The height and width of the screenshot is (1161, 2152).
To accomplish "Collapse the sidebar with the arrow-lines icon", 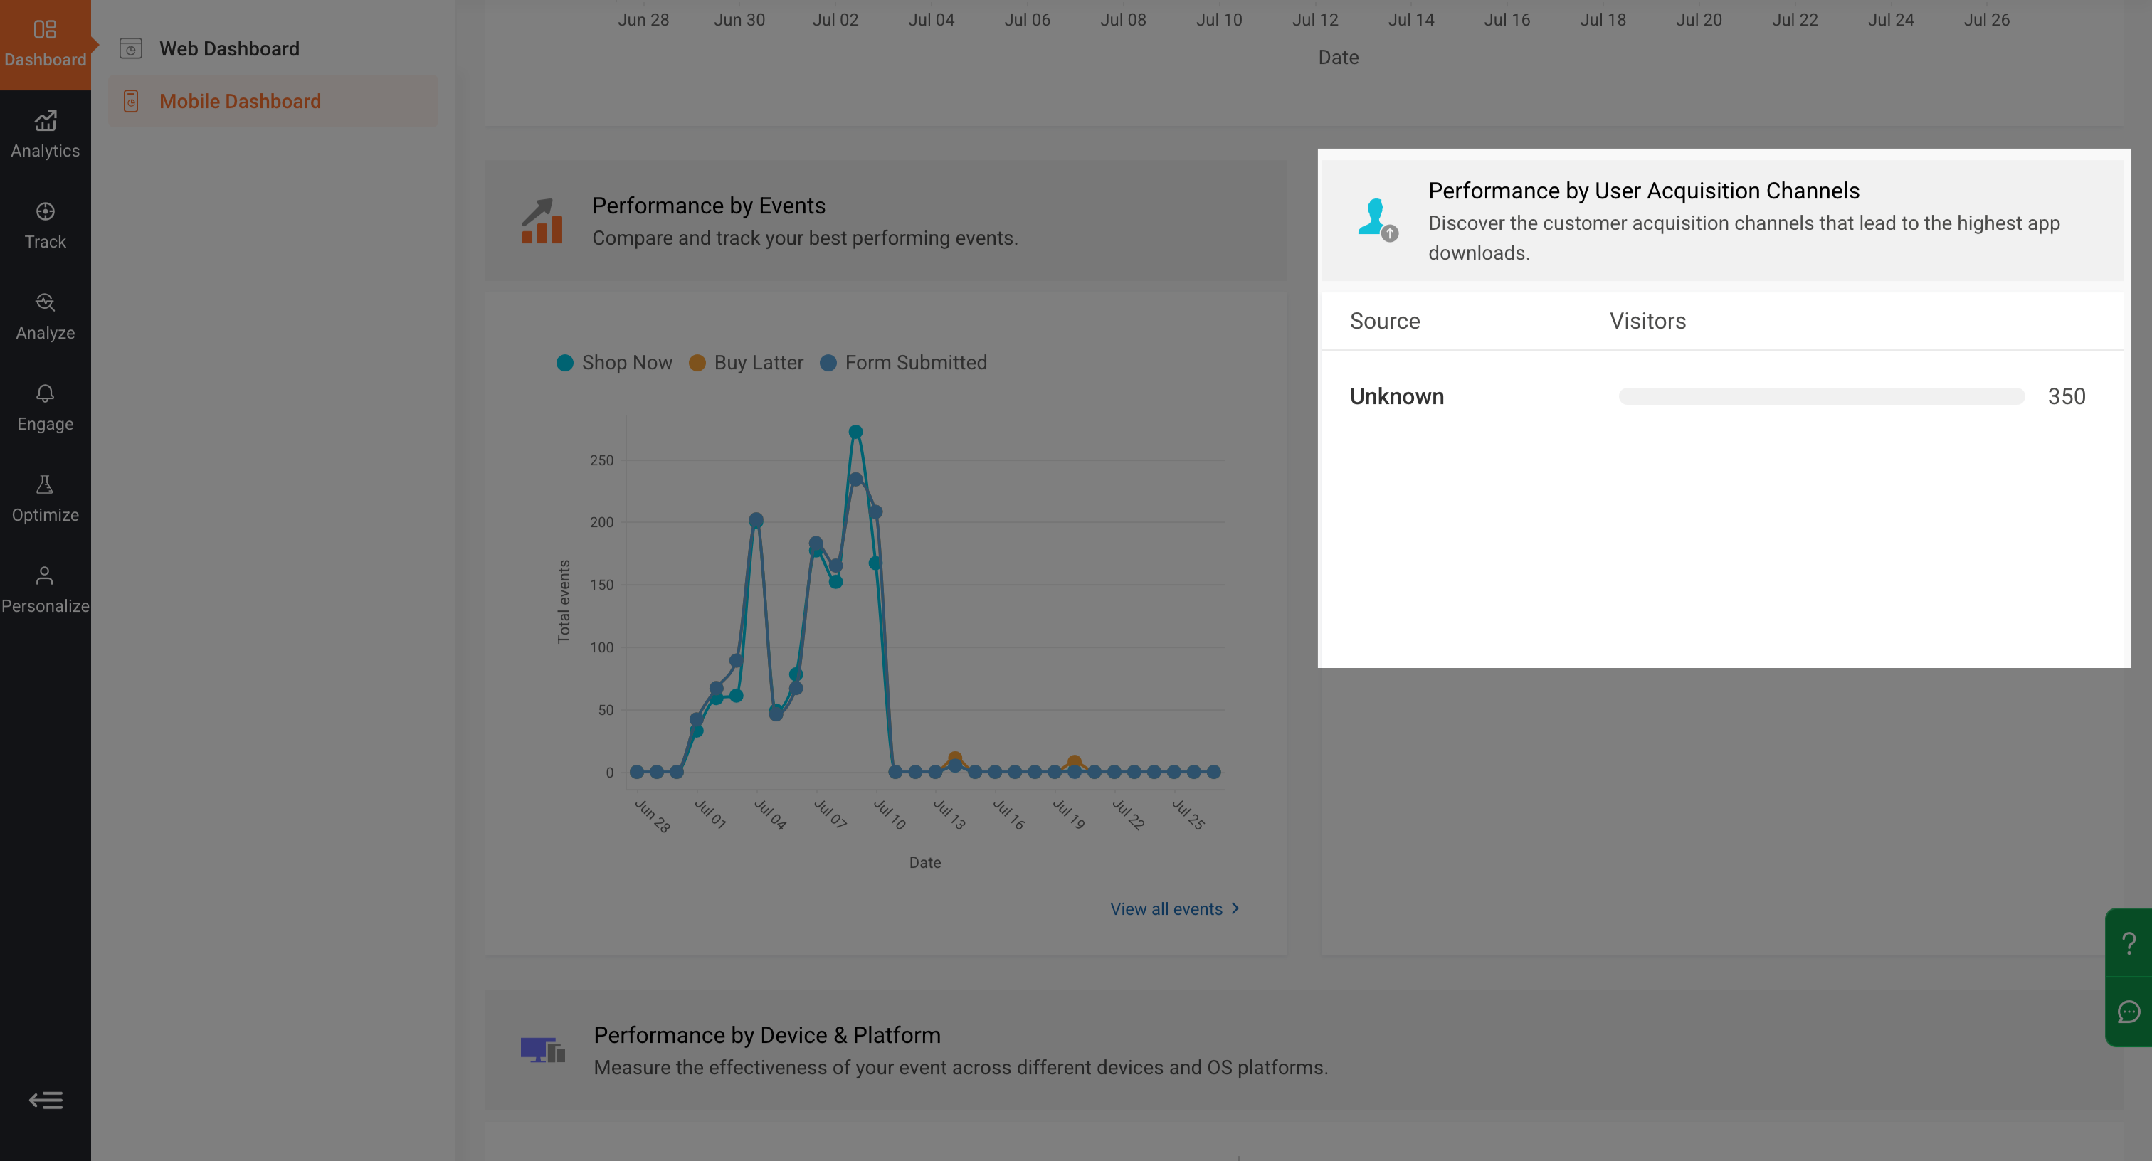I will 45,1100.
